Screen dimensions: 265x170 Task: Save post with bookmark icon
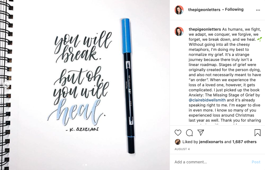[257, 133]
